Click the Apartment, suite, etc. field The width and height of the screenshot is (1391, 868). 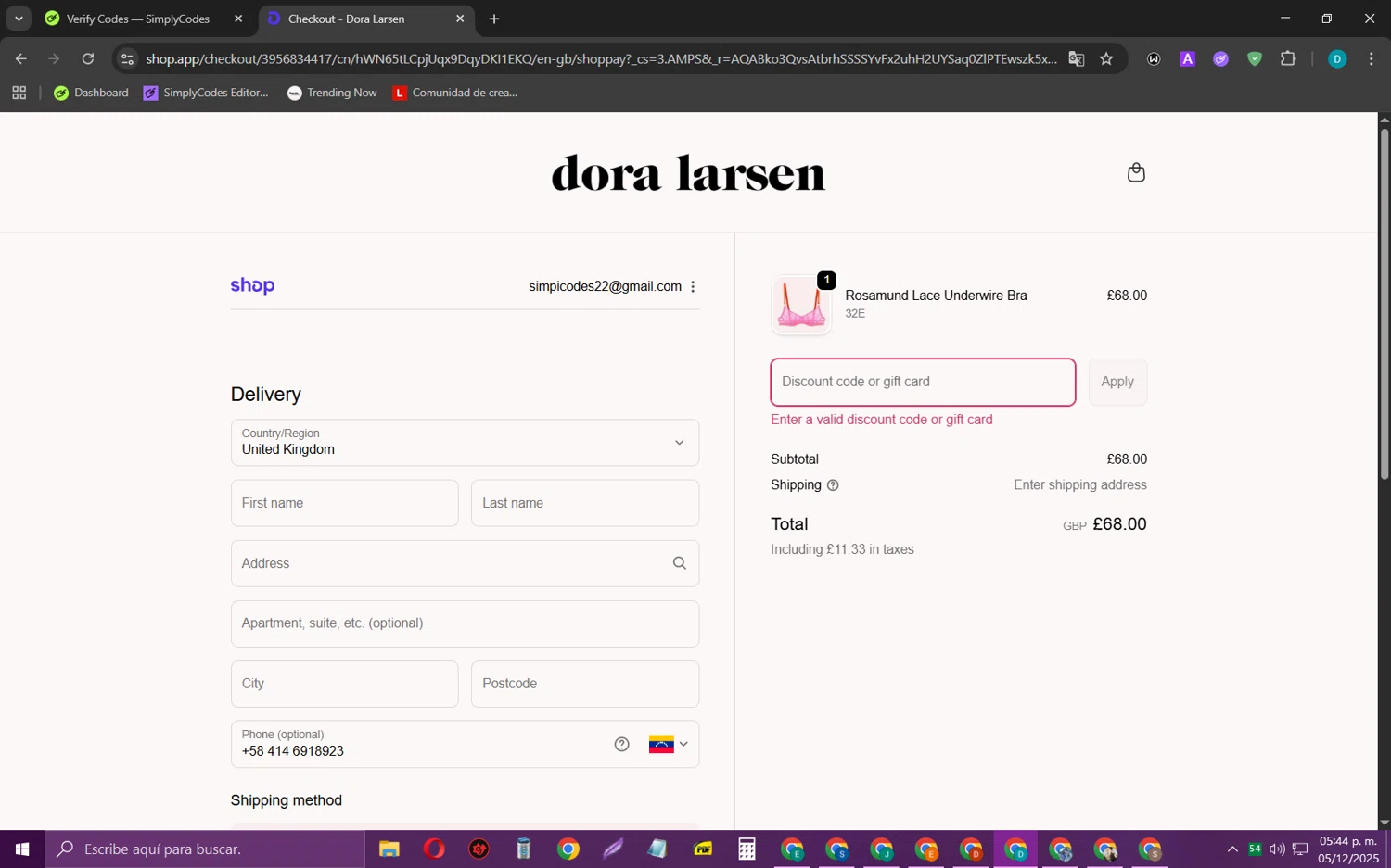pyautogui.click(x=465, y=623)
